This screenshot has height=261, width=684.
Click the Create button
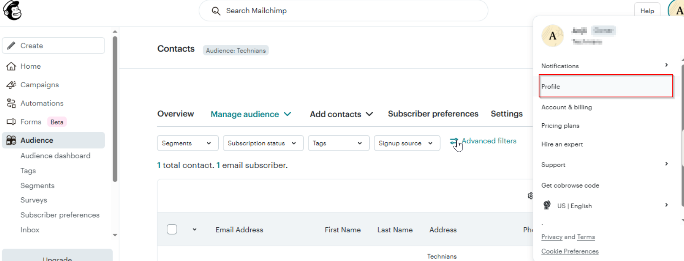tap(54, 45)
